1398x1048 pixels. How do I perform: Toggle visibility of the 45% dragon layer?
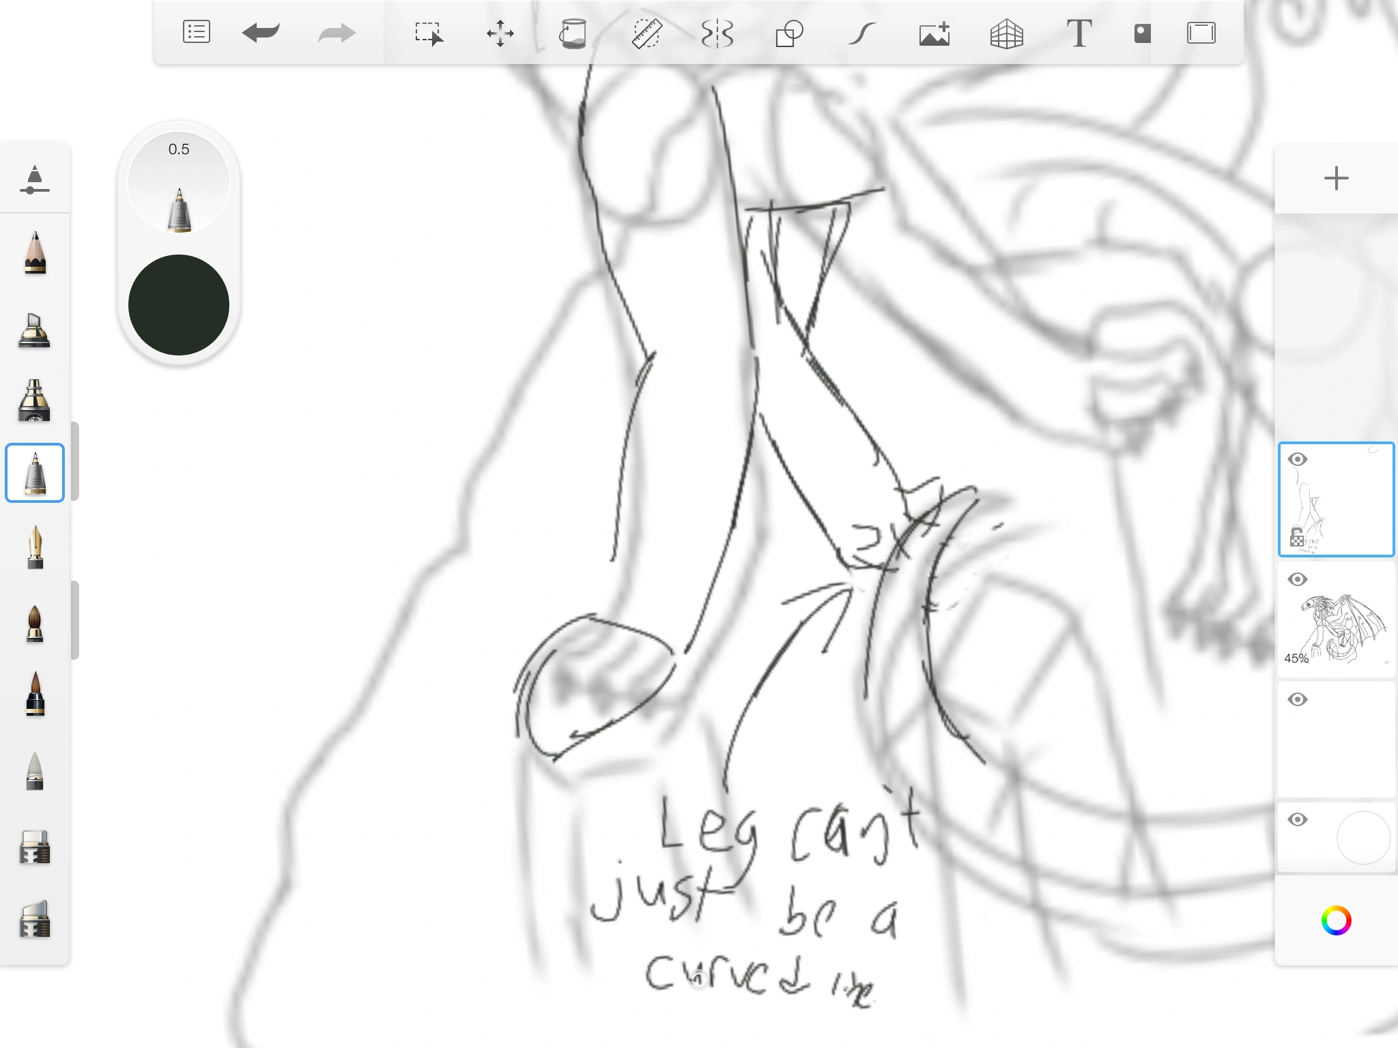[1297, 579]
